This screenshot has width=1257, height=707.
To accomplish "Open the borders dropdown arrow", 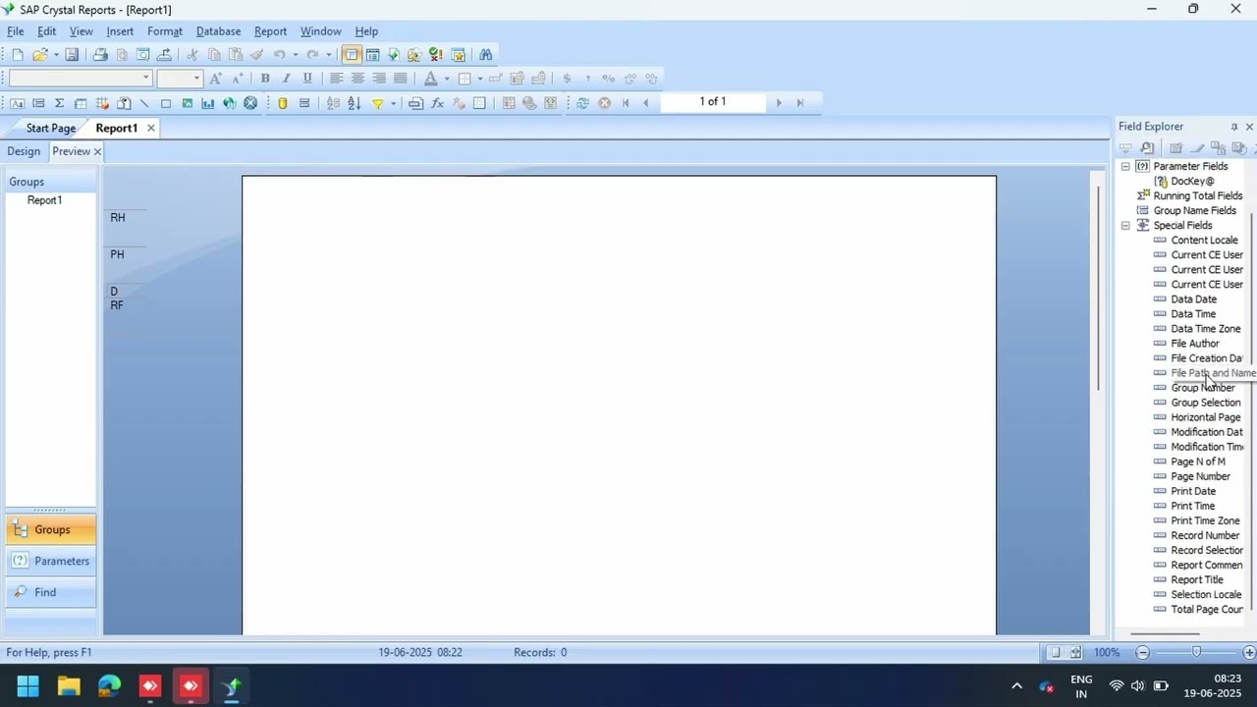I will click(x=480, y=79).
